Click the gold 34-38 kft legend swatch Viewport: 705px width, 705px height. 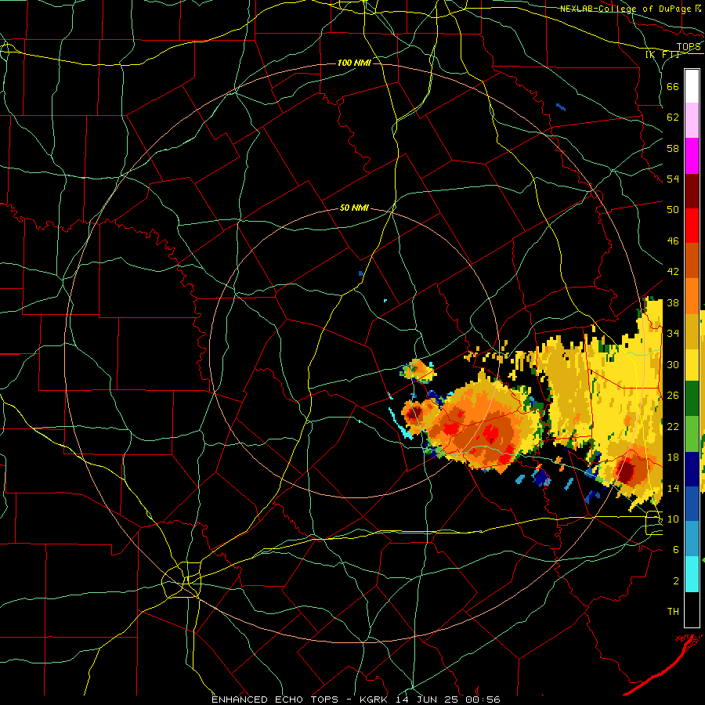[692, 331]
